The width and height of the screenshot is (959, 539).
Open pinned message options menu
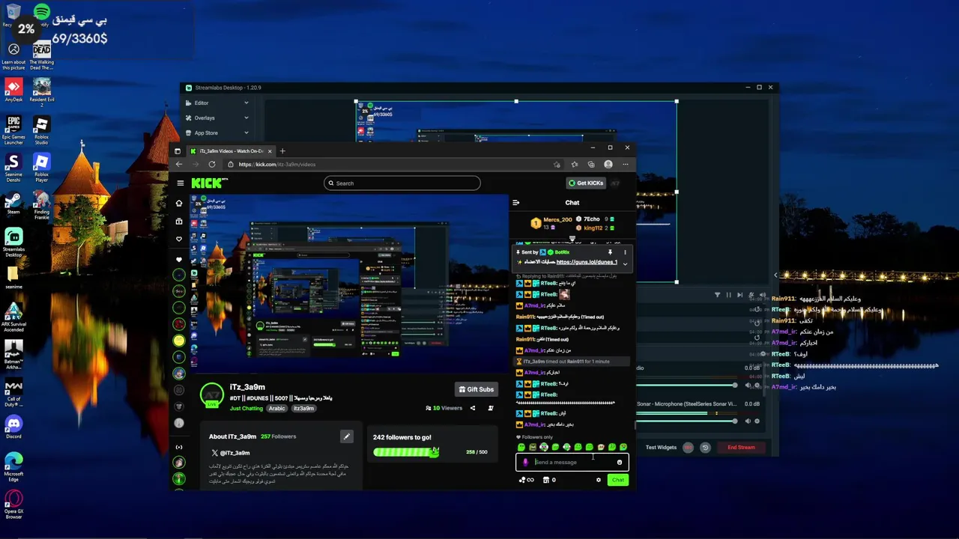(x=625, y=252)
